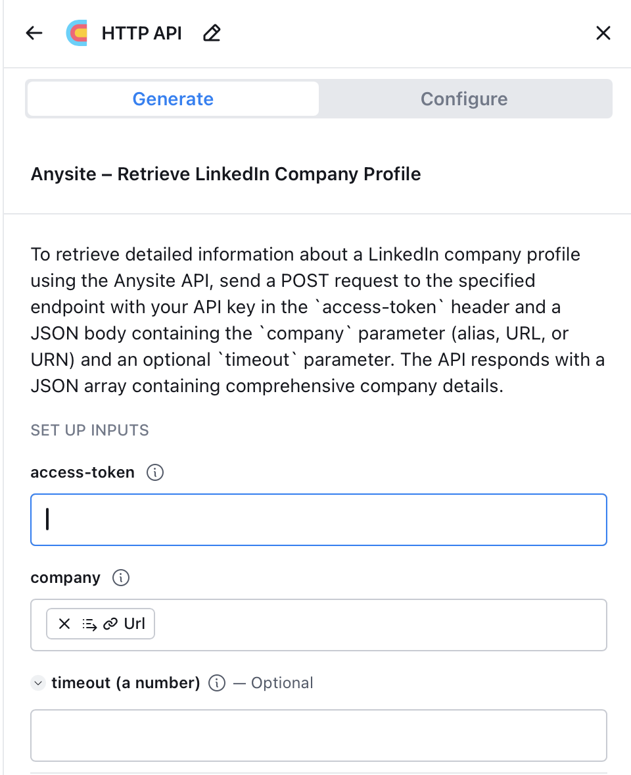This screenshot has width=631, height=775.
Task: Click the info icon next to timeout
Action: click(216, 683)
